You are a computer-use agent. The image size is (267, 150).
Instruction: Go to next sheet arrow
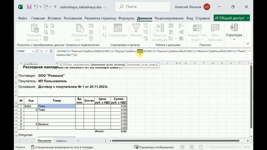tap(26, 141)
